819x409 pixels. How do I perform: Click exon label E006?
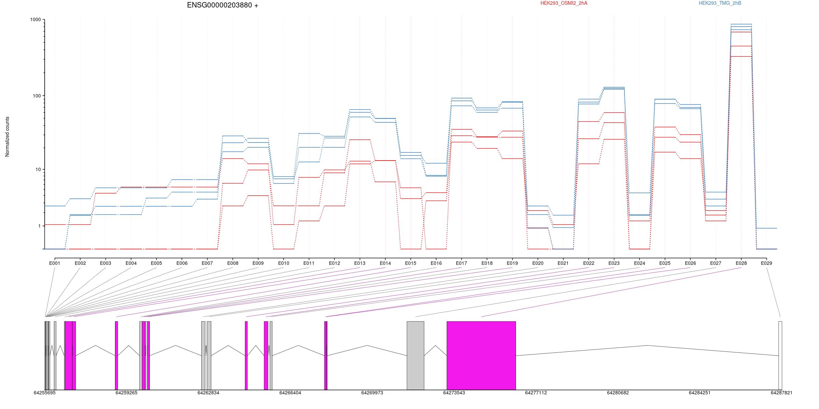tap(182, 263)
